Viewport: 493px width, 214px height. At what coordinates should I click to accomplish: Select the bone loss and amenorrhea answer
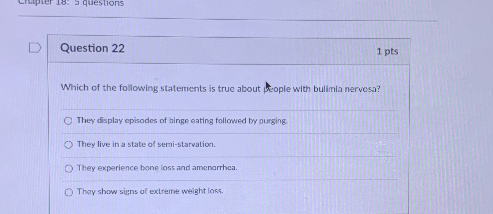pos(68,168)
